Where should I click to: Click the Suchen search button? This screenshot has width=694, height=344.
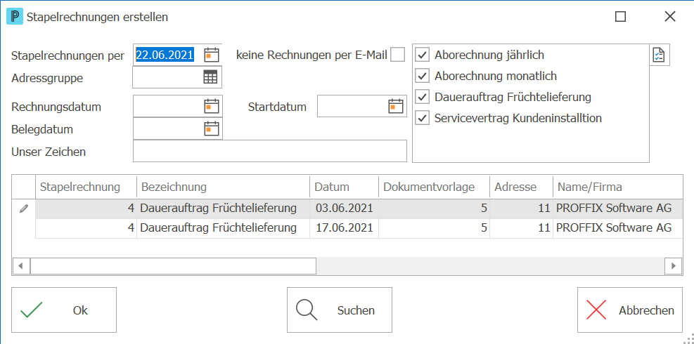(x=340, y=310)
